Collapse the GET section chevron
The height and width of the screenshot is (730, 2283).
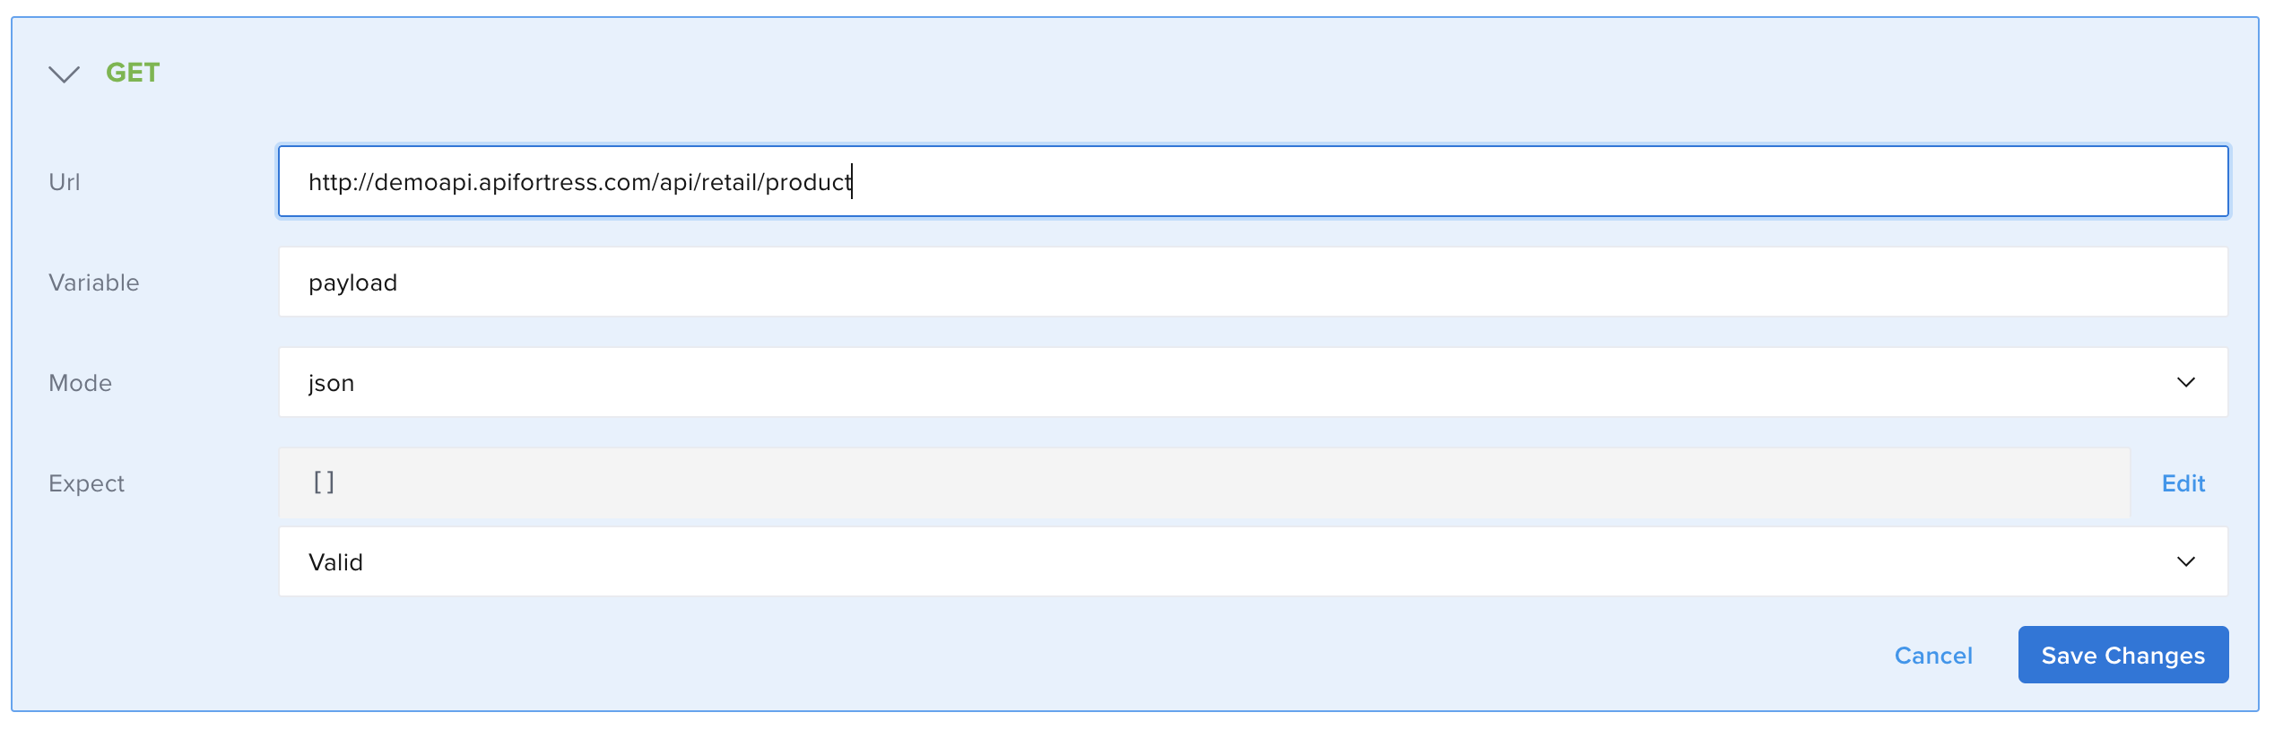[x=64, y=74]
